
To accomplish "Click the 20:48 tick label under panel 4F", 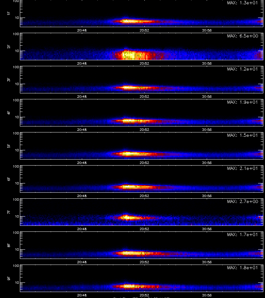I will click(82, 129).
